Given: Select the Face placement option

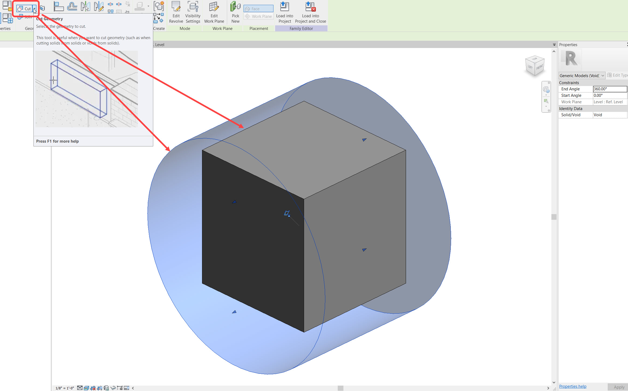Looking at the screenshot, I should point(258,8).
